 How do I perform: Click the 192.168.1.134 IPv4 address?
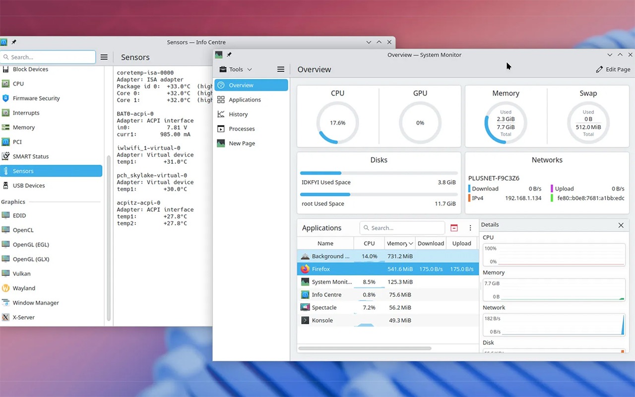[x=523, y=198]
